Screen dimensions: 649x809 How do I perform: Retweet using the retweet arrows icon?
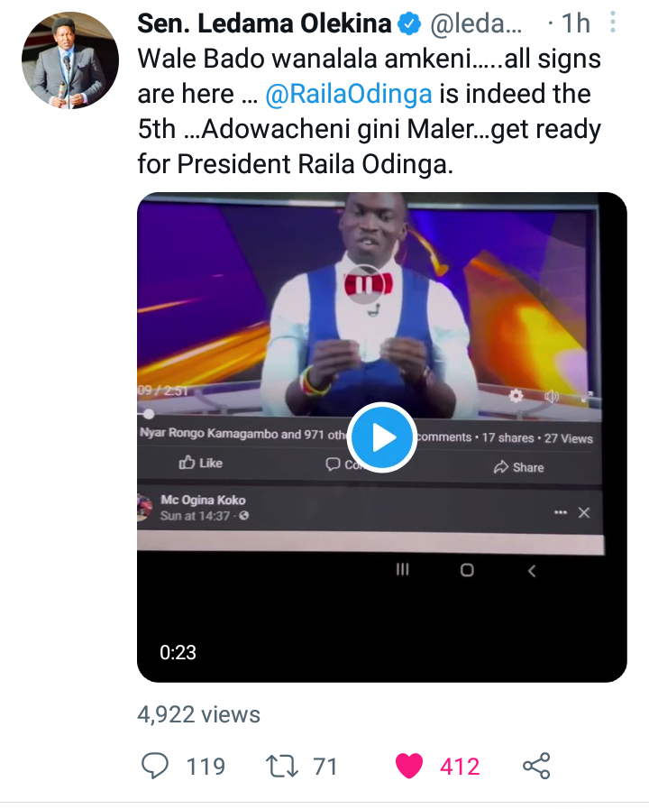click(x=281, y=767)
